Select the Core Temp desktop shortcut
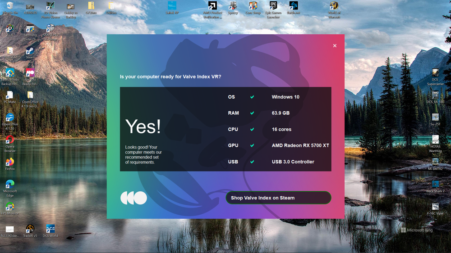Image resolution: width=451 pixels, height=253 pixels. click(x=253, y=8)
